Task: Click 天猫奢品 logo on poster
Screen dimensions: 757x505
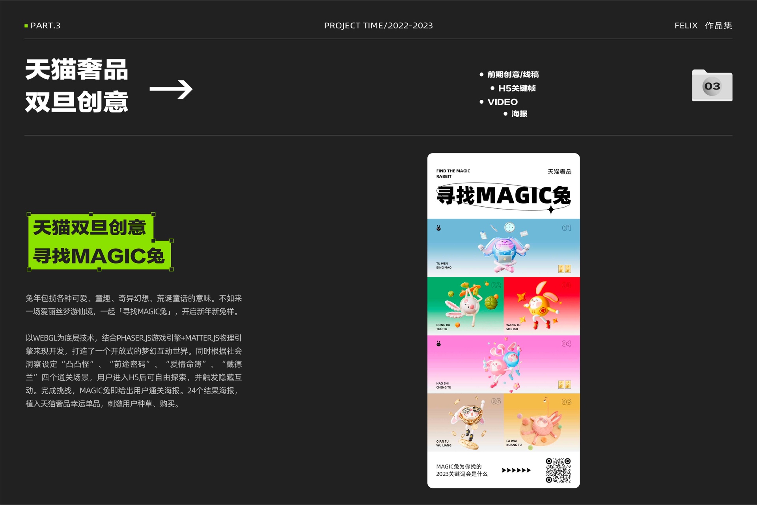Action: 559,172
